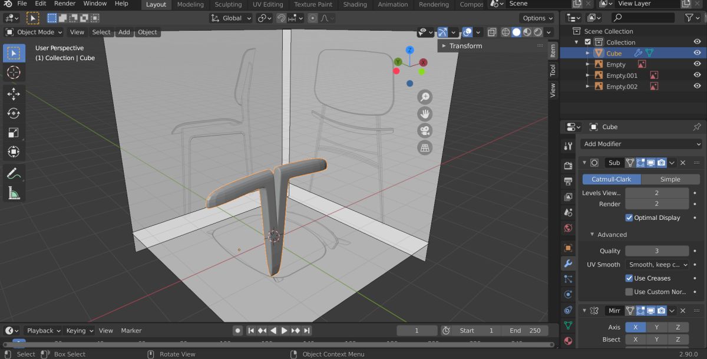Select the Scale tool

tap(14, 133)
